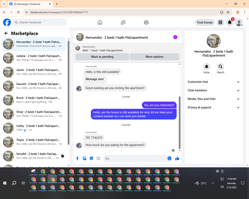
Task: Open a new browser tab
Action: click(x=57, y=4)
